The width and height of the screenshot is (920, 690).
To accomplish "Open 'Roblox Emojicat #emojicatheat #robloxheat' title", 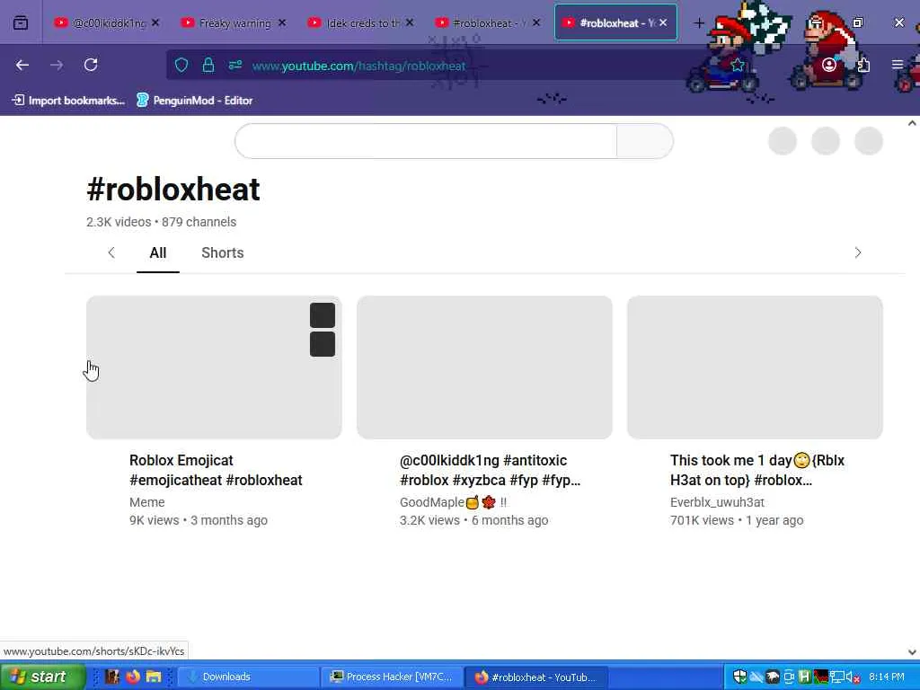I will pyautogui.click(x=216, y=470).
